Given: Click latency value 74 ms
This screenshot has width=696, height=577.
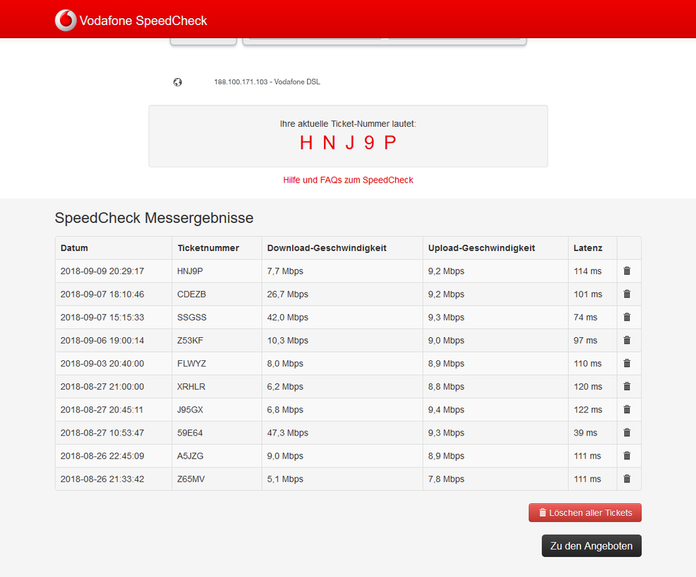Looking at the screenshot, I should 585,317.
